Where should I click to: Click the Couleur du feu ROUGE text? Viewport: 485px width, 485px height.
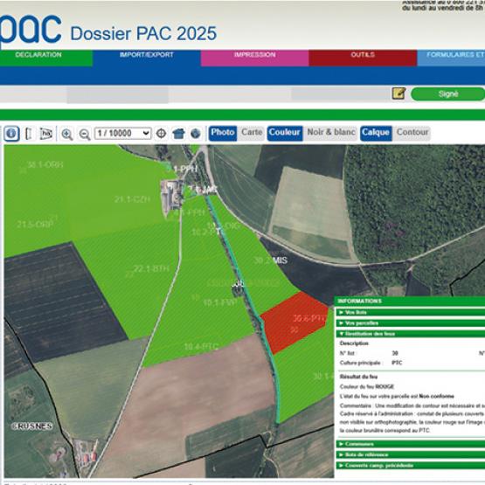[367, 386]
